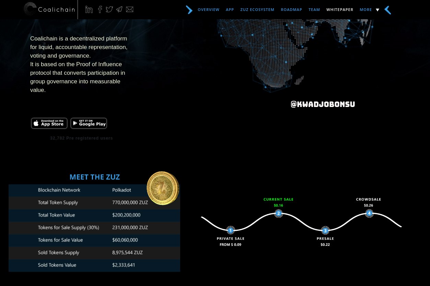Get it on Google Play button
This screenshot has width=430, height=286.
coord(89,123)
